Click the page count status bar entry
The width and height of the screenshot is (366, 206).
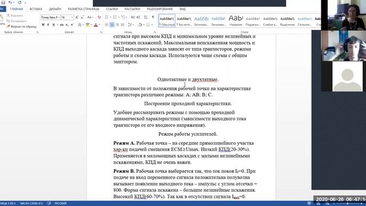[7, 204]
